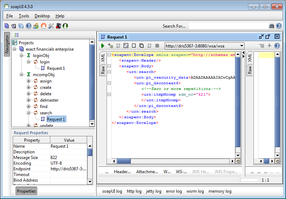The height and width of the screenshot is (199, 286).
Task: Click the gray stop/cancel request button
Action: pos(157,46)
